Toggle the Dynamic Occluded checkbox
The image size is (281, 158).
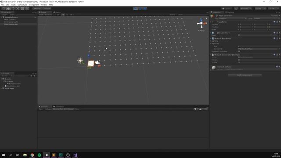pos(239,51)
